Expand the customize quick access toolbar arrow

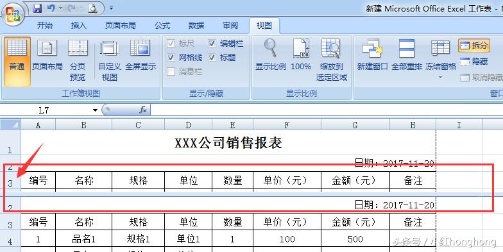(111, 8)
